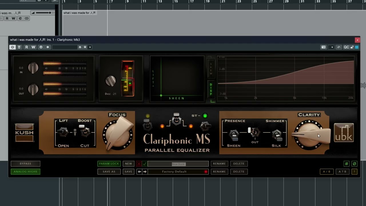Flip the Boost/Cut toggle switch
The width and height of the screenshot is (366, 206).
[x=84, y=131]
